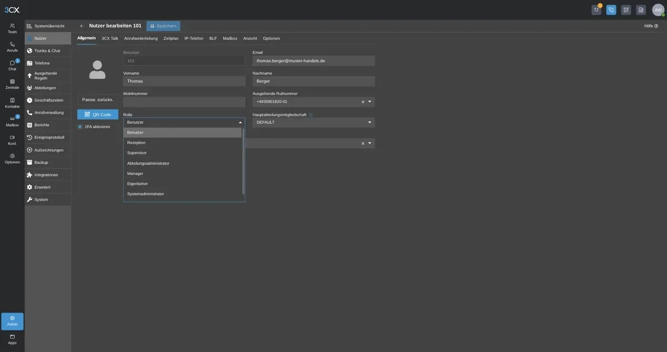Click Passw. zurücks. button

click(x=98, y=100)
